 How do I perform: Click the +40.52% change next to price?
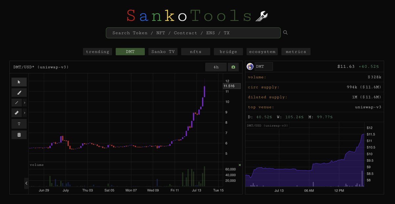[369, 67]
